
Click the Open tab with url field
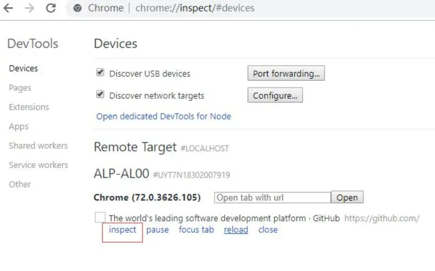tap(272, 197)
